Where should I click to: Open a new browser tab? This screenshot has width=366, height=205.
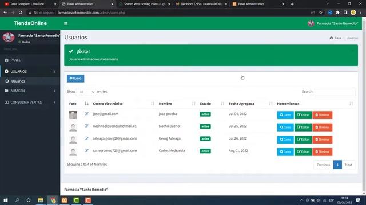click(292, 4)
